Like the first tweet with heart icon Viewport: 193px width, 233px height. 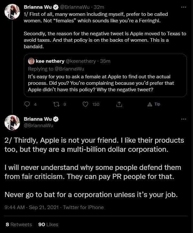(x=85, y=104)
